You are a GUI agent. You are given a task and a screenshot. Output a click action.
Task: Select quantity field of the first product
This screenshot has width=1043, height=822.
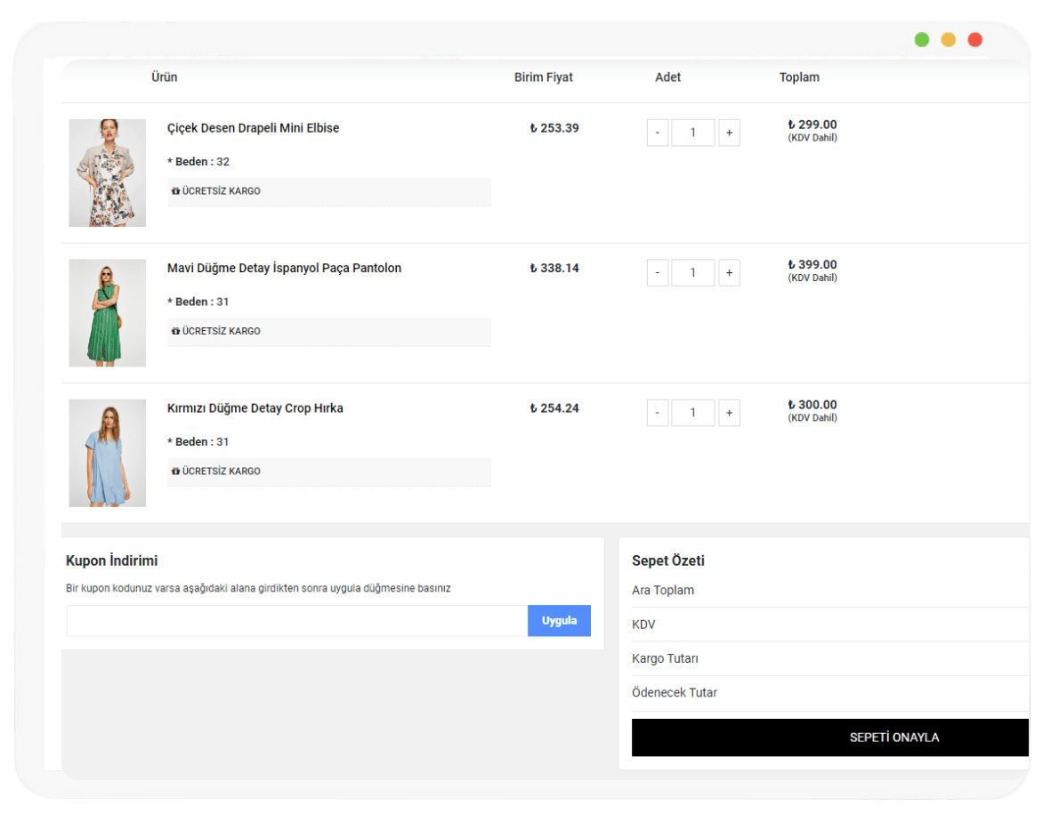point(693,133)
